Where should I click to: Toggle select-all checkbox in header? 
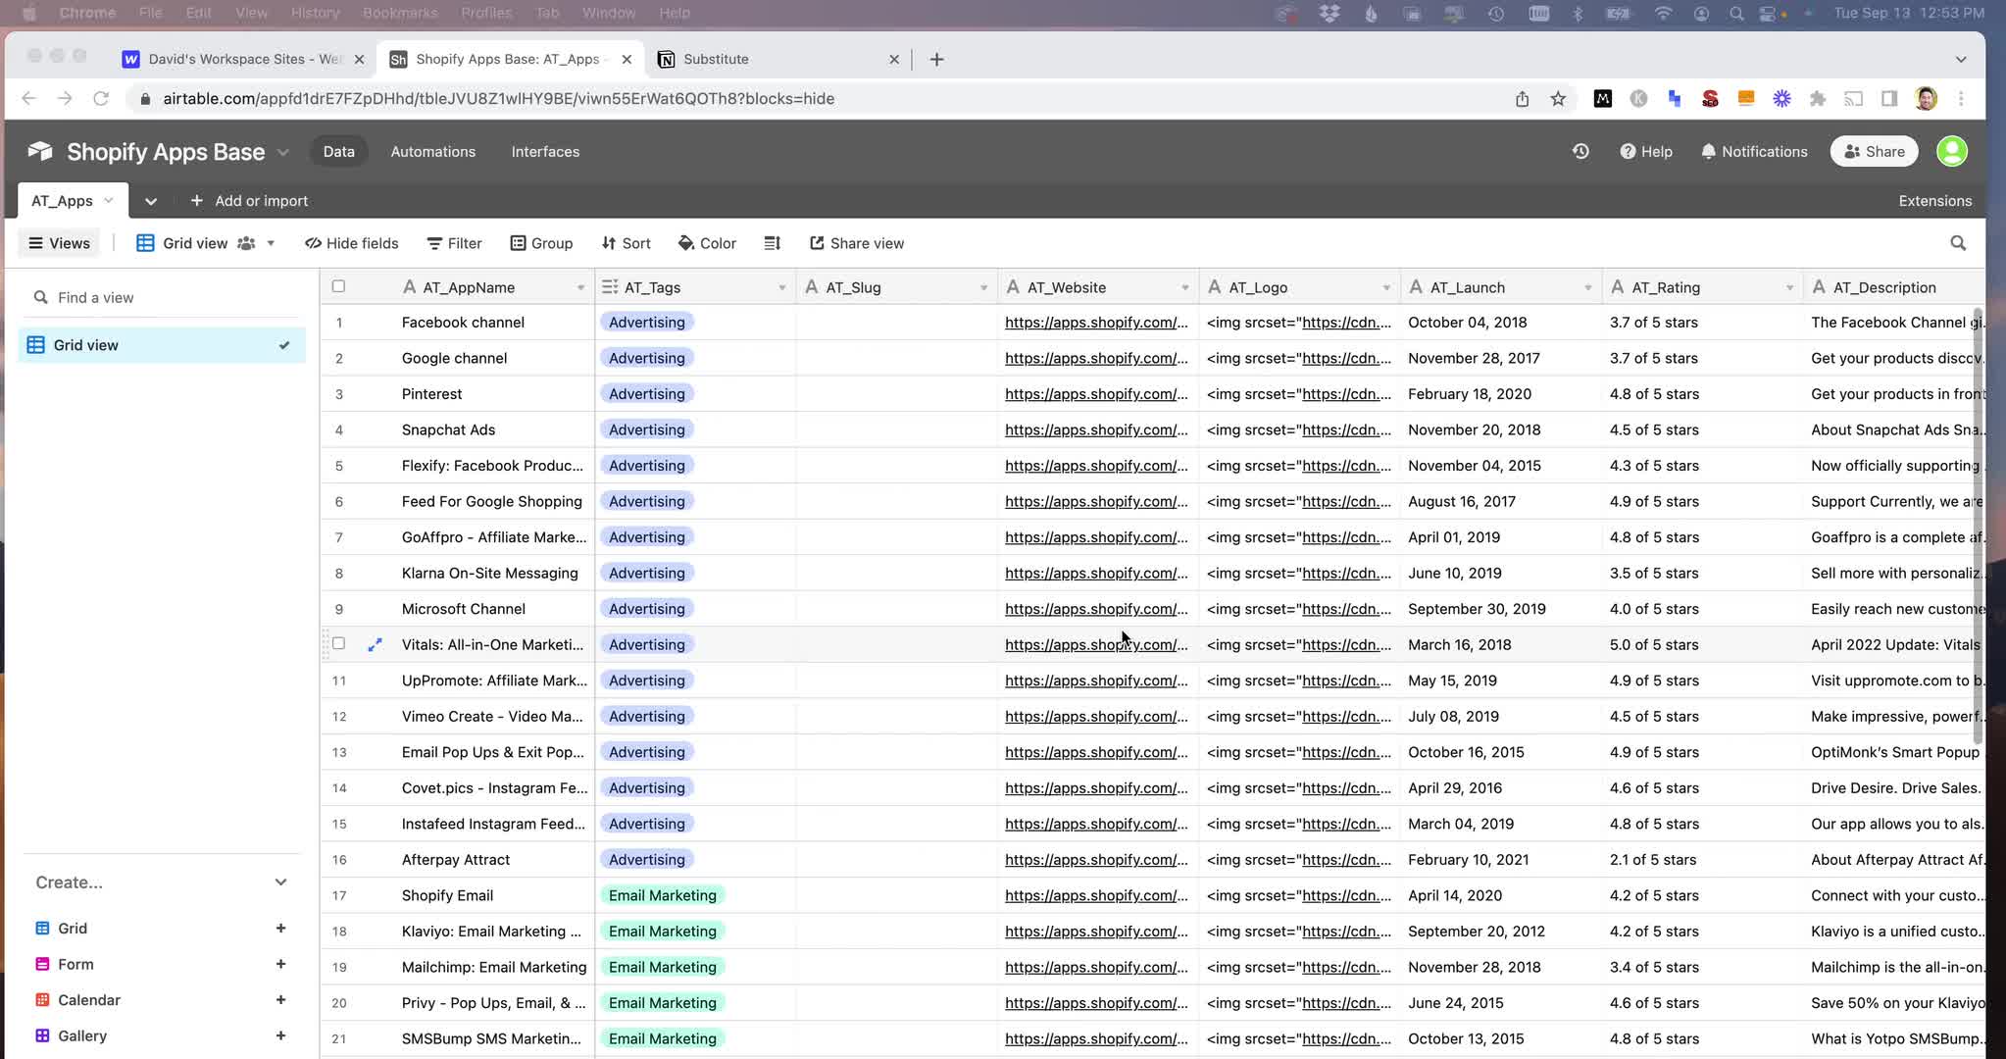tap(338, 286)
